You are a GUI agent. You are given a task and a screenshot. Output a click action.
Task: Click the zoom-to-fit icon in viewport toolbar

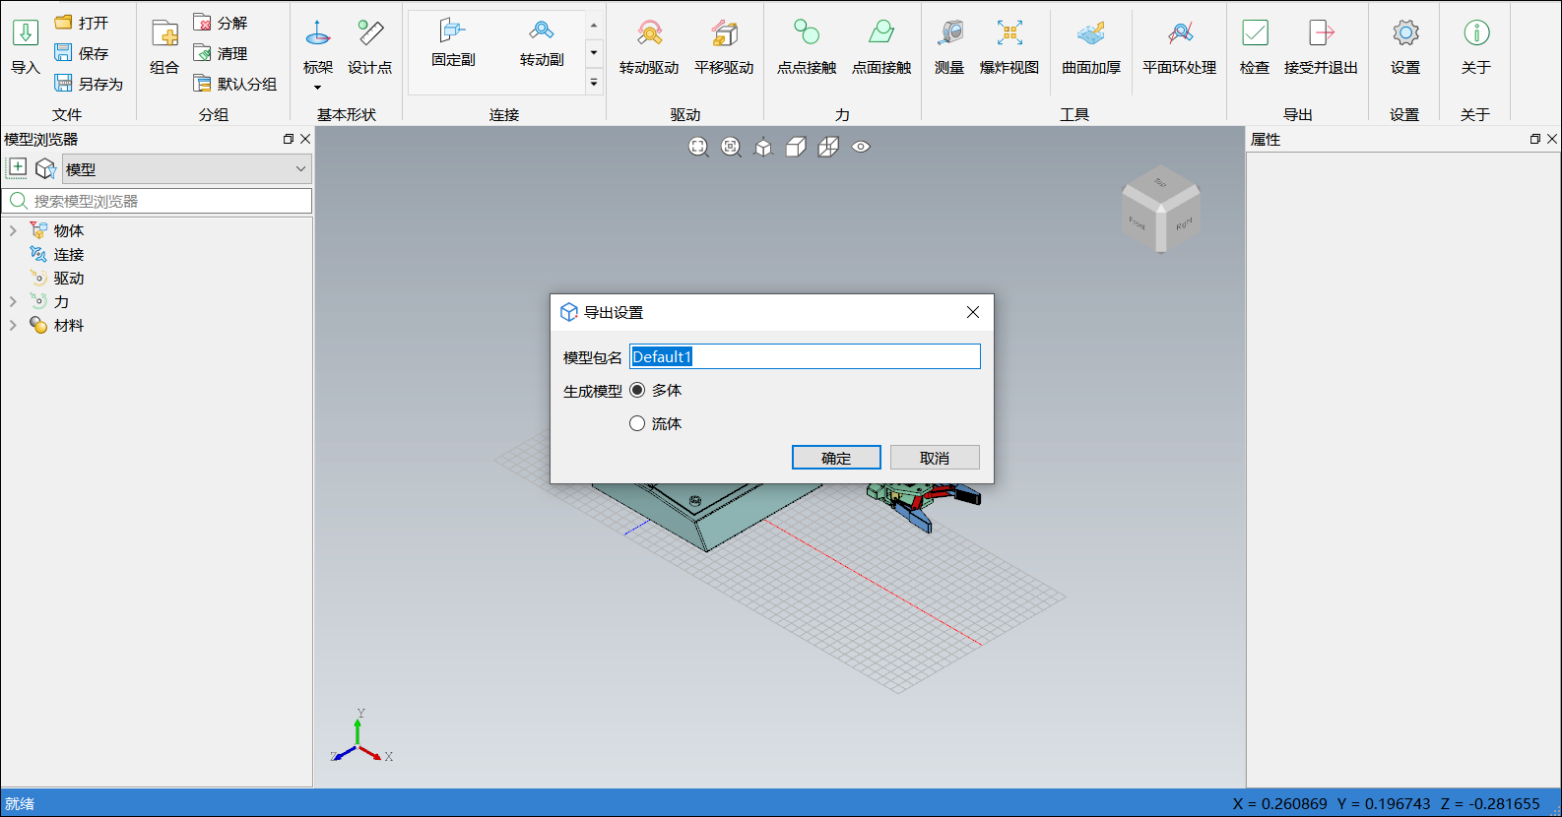698,147
